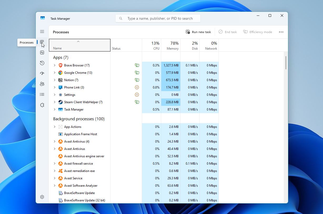Expand the Brave Browser process group
This screenshot has width=323, height=214.
pos(55,65)
